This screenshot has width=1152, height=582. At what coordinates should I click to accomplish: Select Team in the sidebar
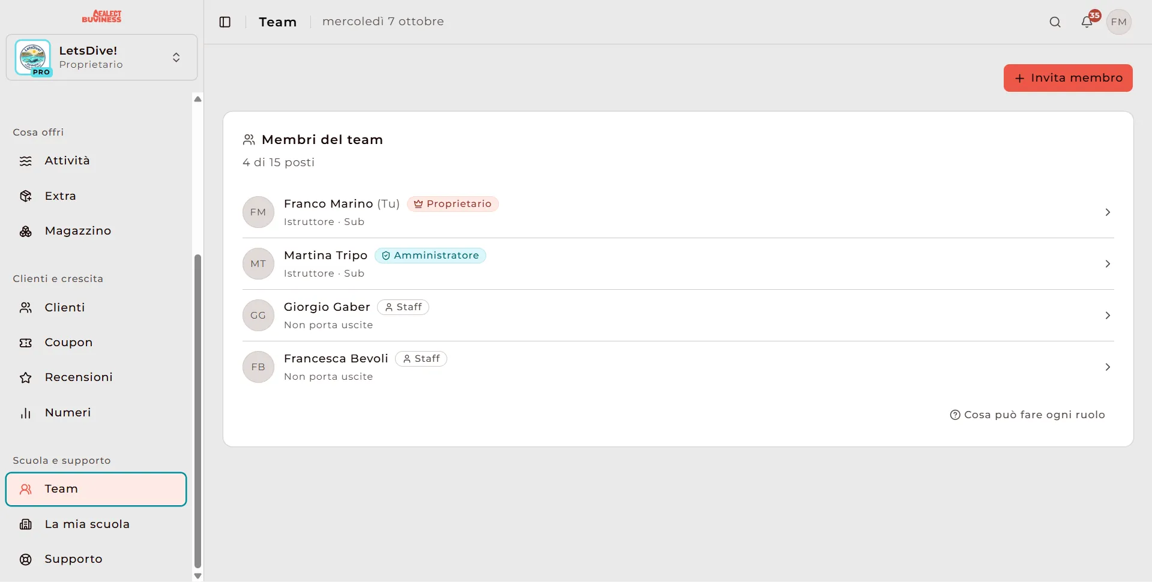pyautogui.click(x=96, y=489)
